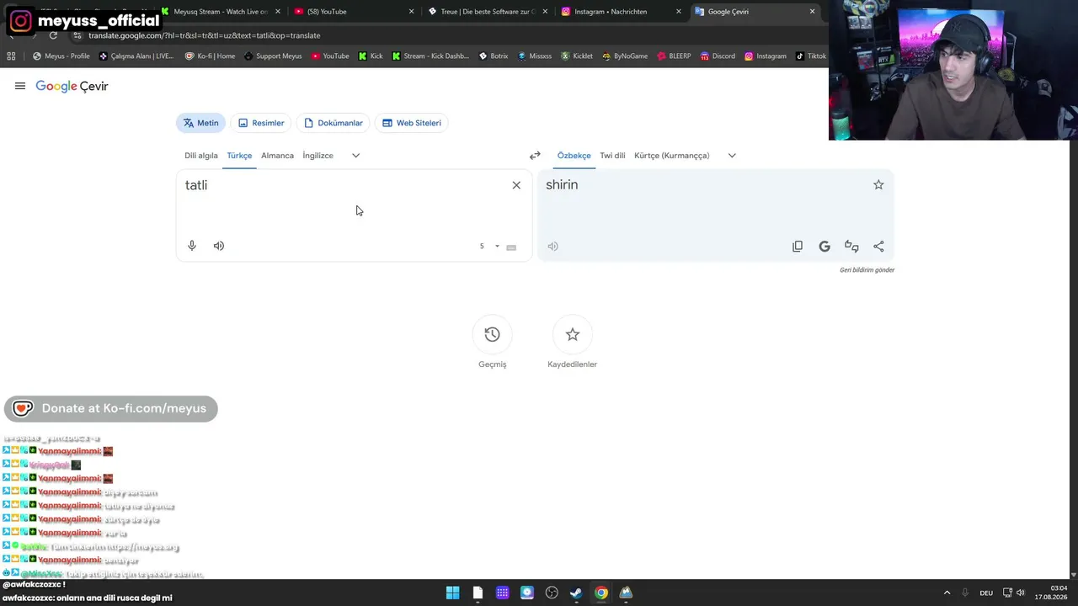
Task: Open the Kaydedilenler saved translations icon
Action: (573, 334)
